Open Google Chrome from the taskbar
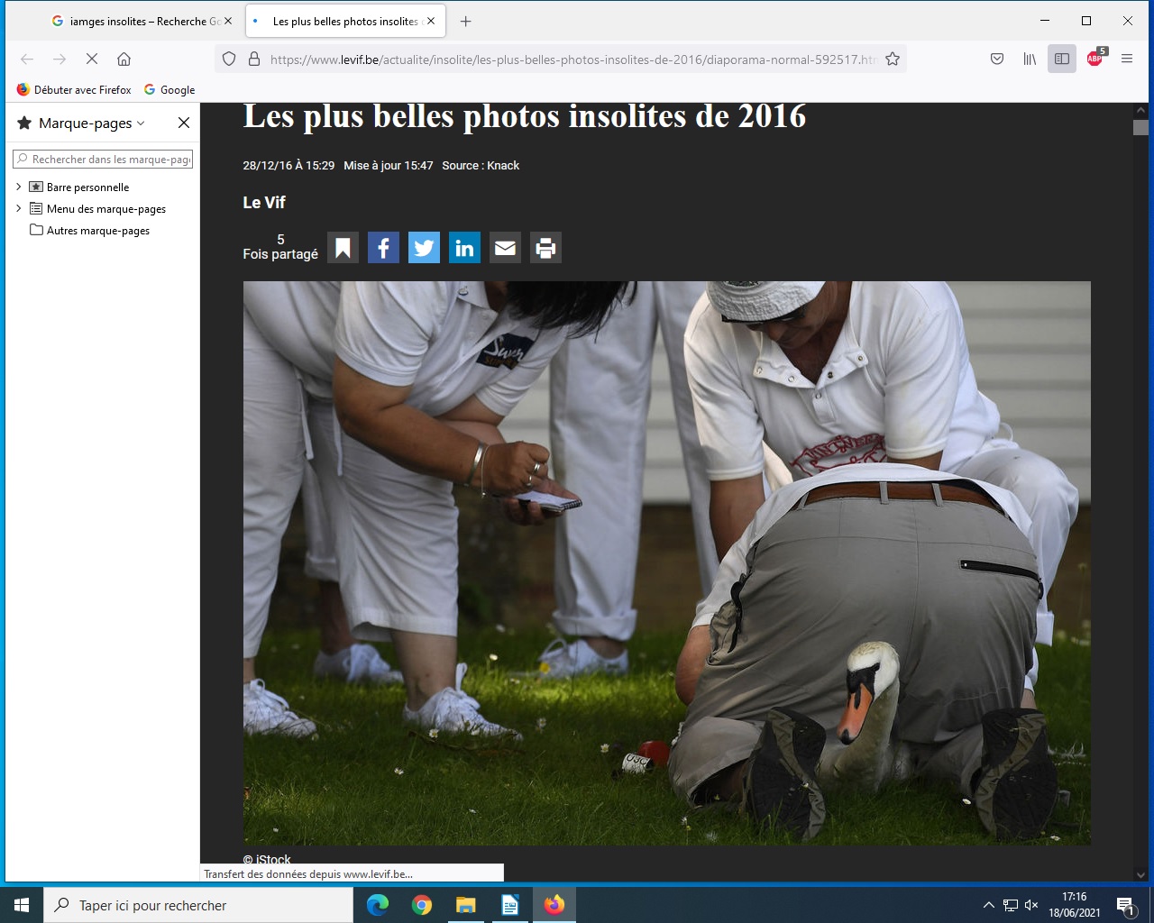The image size is (1154, 923). click(421, 905)
